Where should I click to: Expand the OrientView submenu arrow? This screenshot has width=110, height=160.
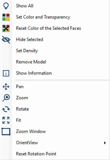pyautogui.click(x=105, y=143)
